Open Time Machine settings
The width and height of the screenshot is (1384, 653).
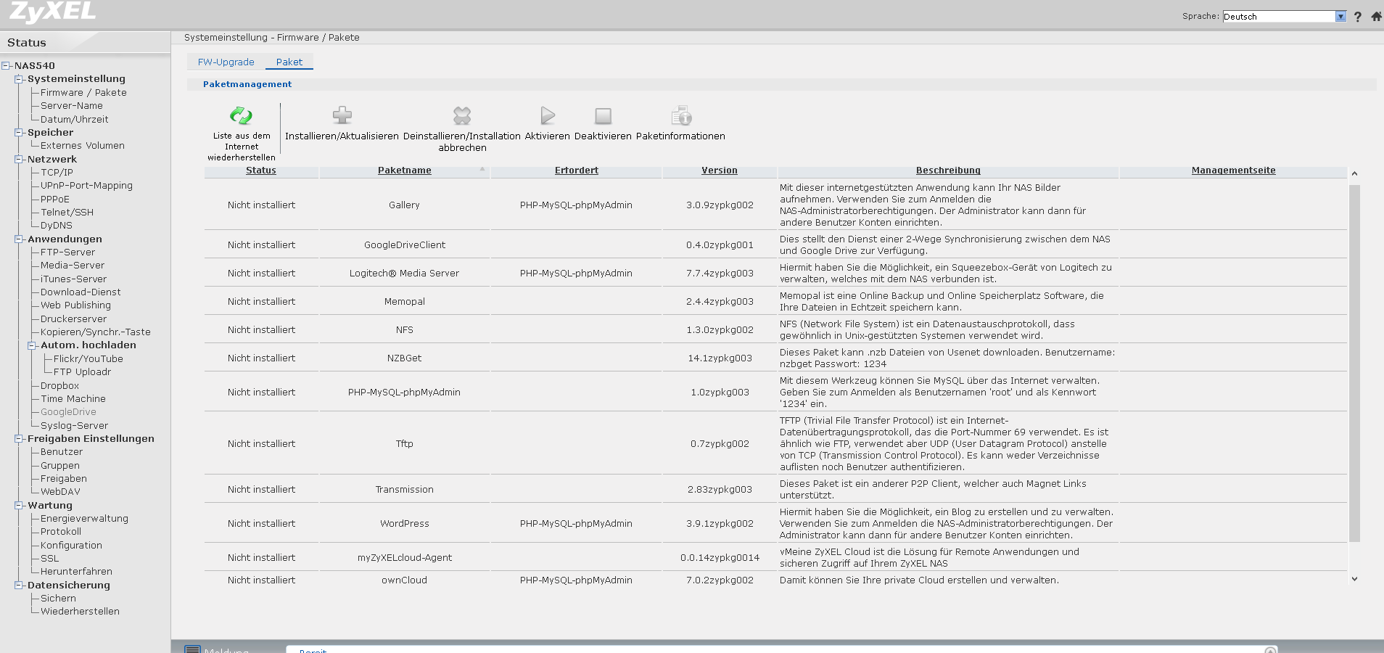click(73, 398)
